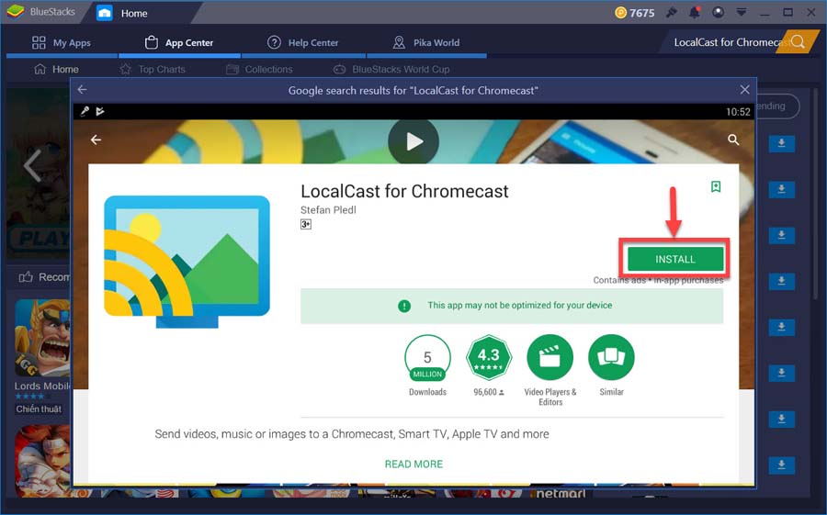Open Top Charts sub-tab
The width and height of the screenshot is (827, 515).
point(153,69)
